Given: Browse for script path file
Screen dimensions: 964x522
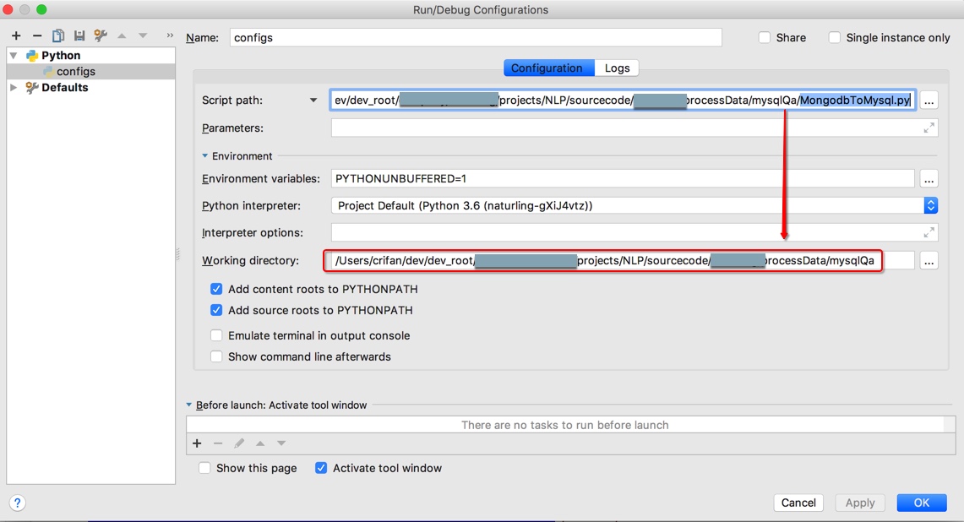Looking at the screenshot, I should click(929, 101).
